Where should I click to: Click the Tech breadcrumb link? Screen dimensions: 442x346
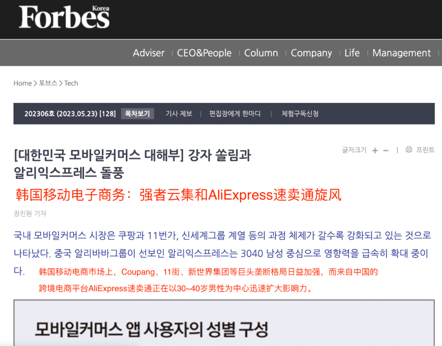point(71,83)
